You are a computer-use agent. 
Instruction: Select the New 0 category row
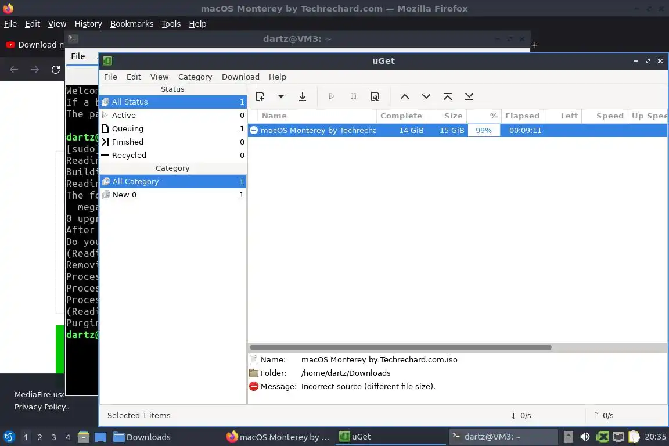click(173, 195)
